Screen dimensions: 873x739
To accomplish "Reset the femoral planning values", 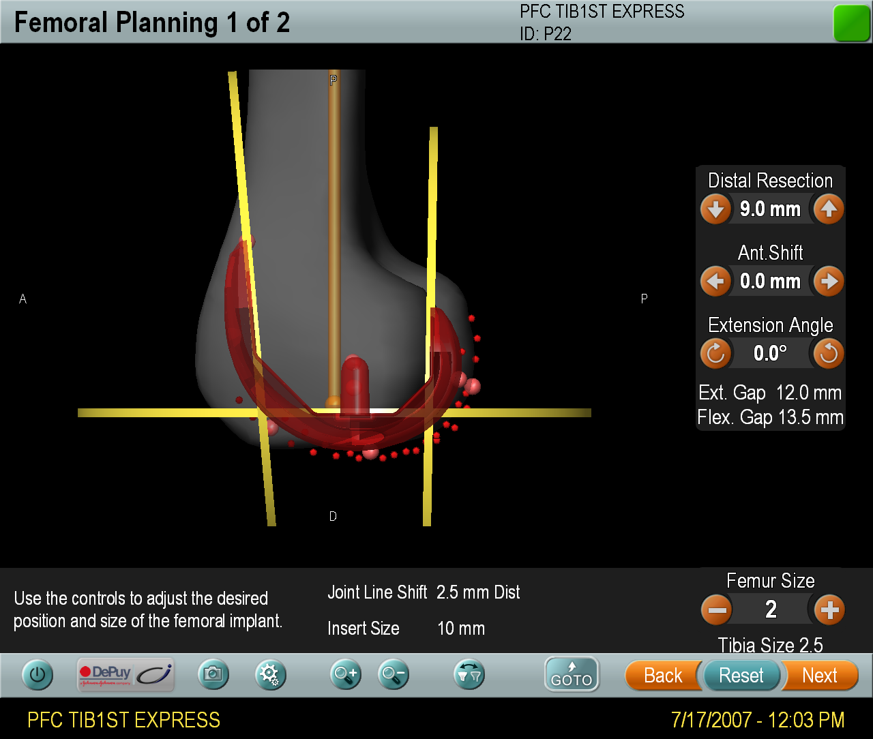I will pyautogui.click(x=741, y=676).
